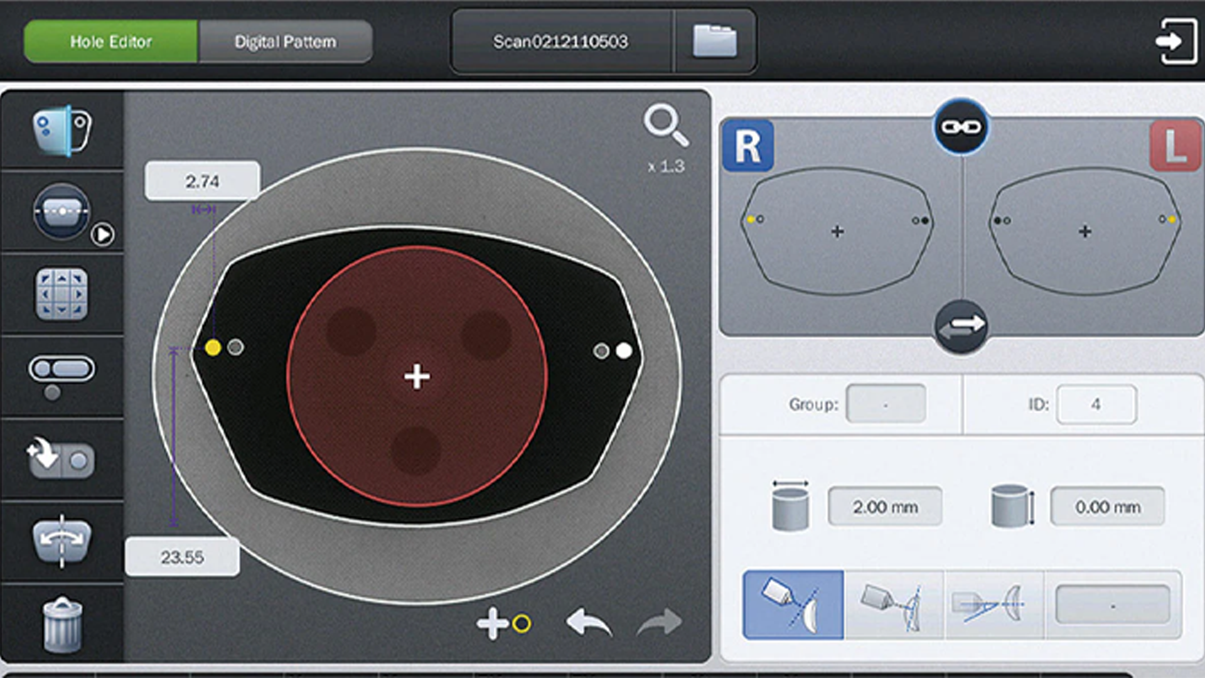Open the scan file folder browser
This screenshot has width=1205, height=678.
pos(715,41)
